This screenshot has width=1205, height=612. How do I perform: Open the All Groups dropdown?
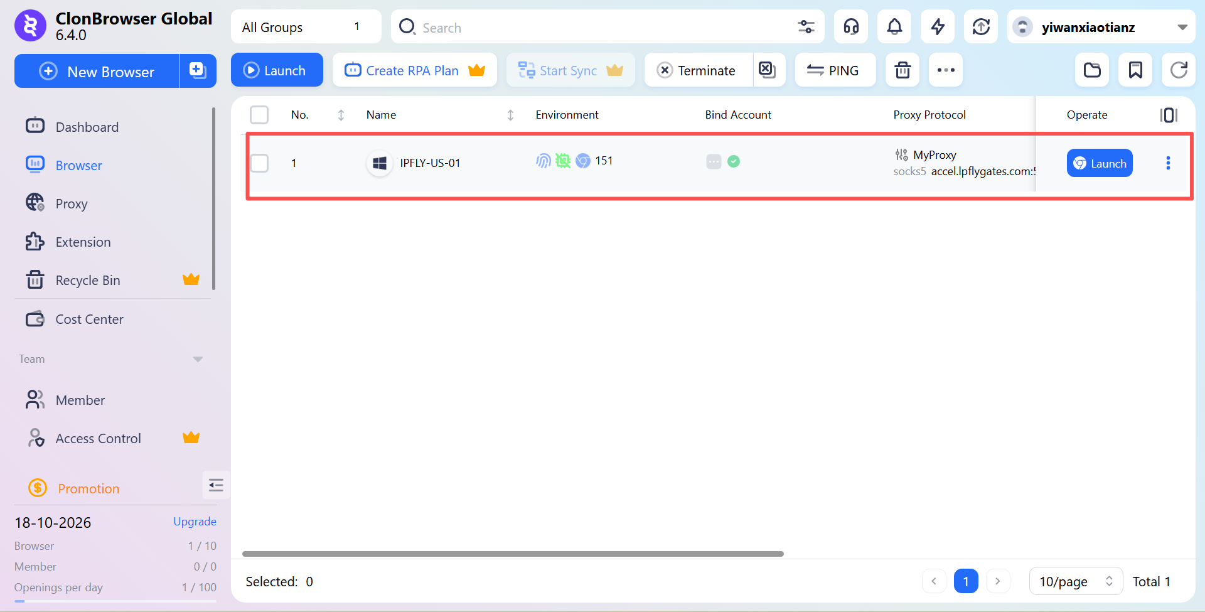point(306,27)
